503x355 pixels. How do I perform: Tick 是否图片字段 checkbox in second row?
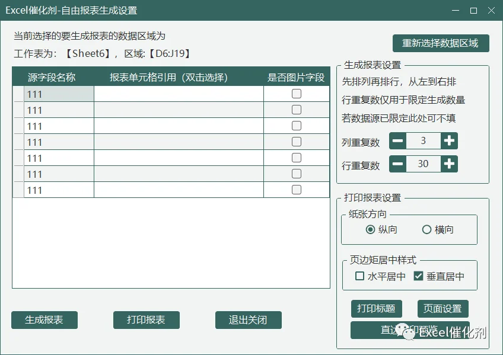(297, 110)
